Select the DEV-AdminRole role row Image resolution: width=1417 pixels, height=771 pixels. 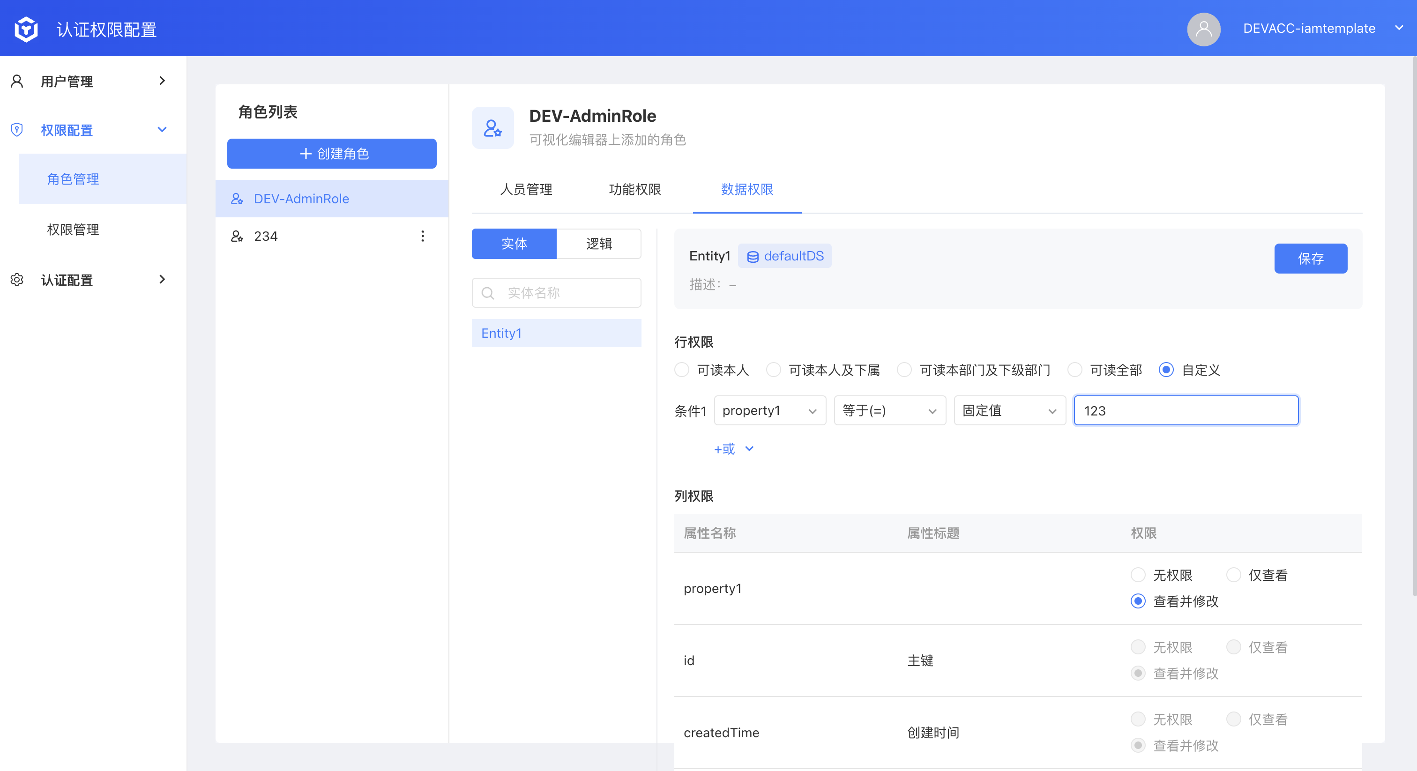click(332, 199)
